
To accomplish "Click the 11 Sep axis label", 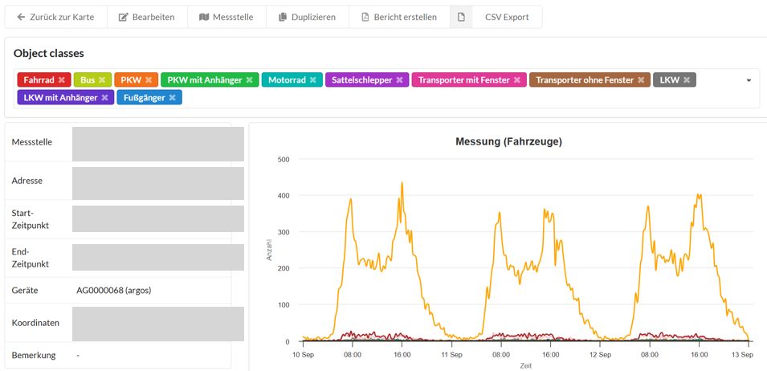I will click(x=451, y=354).
